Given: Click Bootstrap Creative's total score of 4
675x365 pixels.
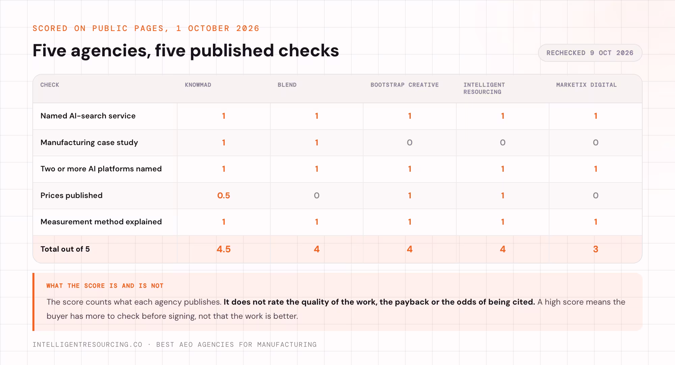Looking at the screenshot, I should point(410,249).
